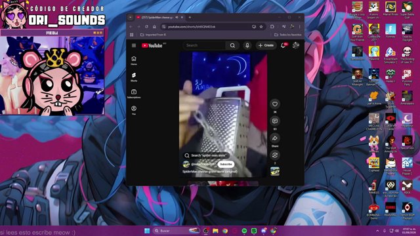Open the Shift At Midnight desktop shortcut
Viewport: 420px width, 236px height.
click(357, 77)
